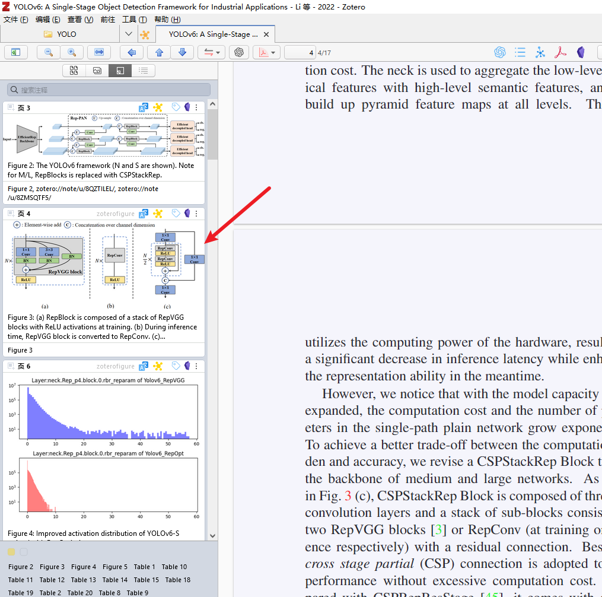Activate zoom to page width
This screenshot has height=597, width=602.
pyautogui.click(x=99, y=52)
